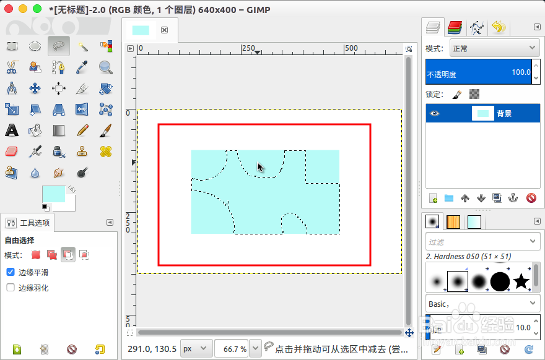The height and width of the screenshot is (360, 545).
Task: Open the Basic brush preset dropdown
Action: point(483,304)
